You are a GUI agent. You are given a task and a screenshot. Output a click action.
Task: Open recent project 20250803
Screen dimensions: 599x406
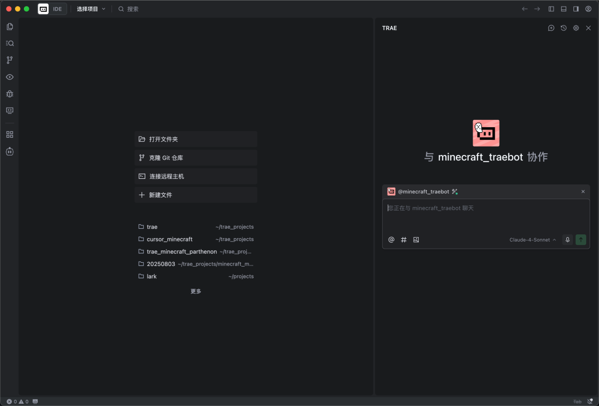coord(196,264)
